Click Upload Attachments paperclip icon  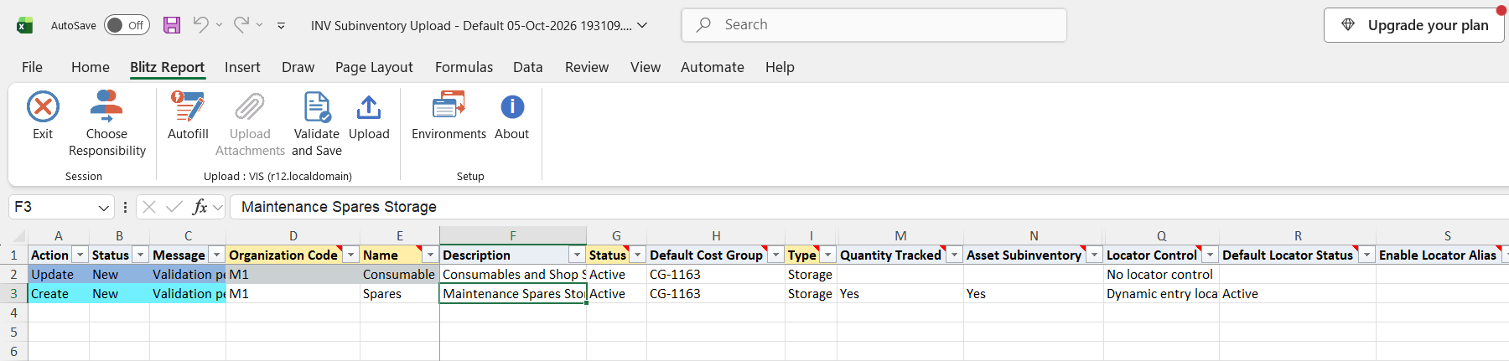(x=250, y=107)
